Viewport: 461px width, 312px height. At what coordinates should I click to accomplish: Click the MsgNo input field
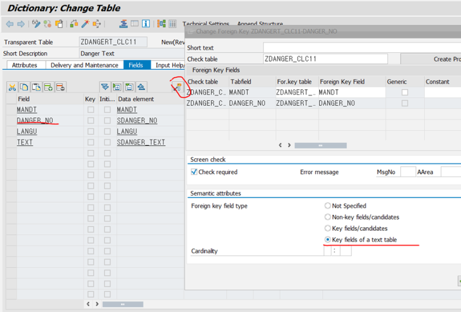point(408,172)
